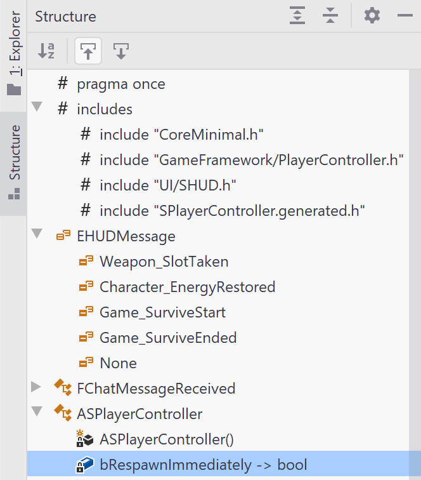Open Structure panel settings gear
This screenshot has width=421, height=480.
click(372, 17)
